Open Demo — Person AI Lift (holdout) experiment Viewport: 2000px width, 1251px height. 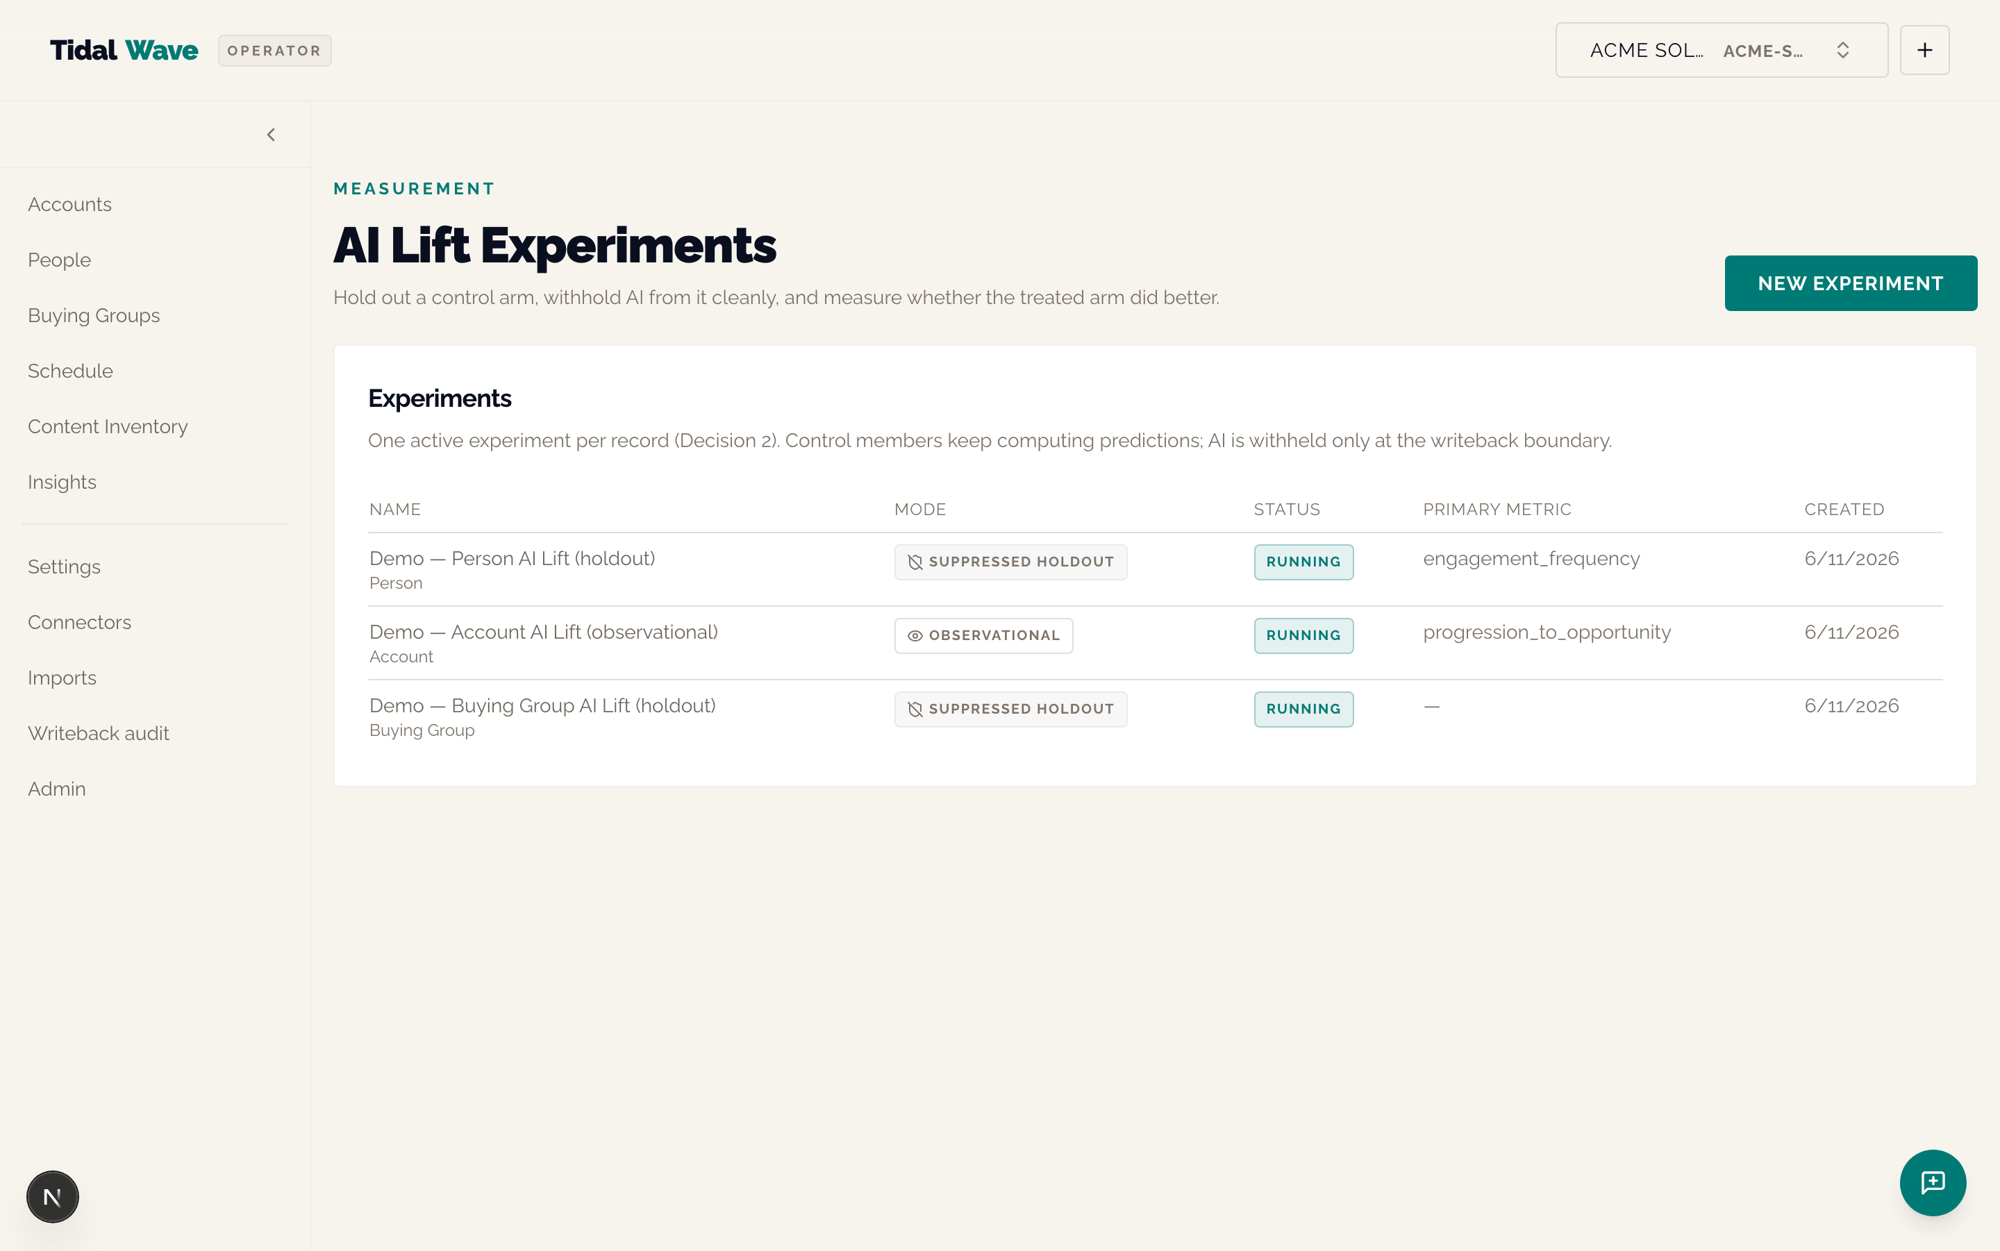click(512, 558)
